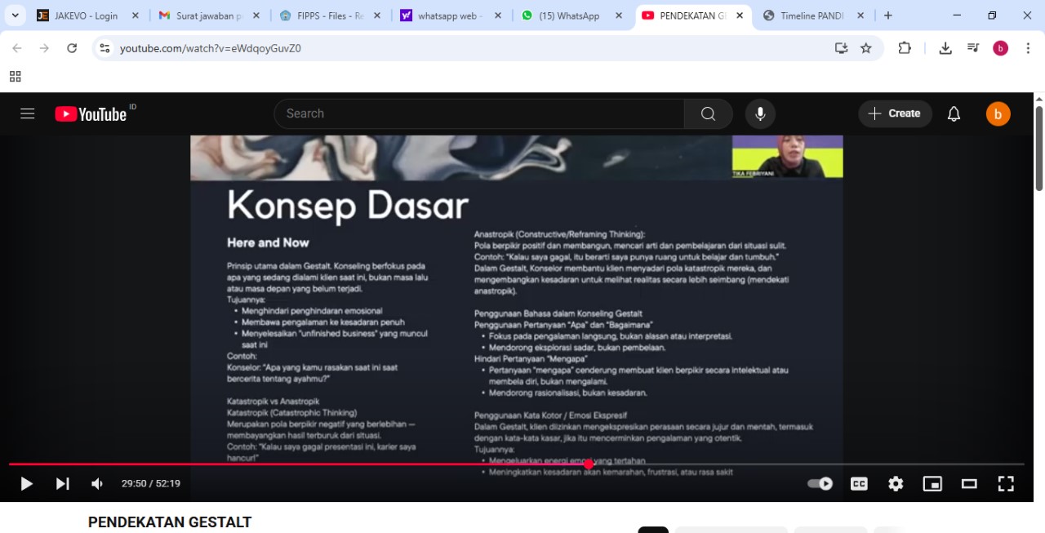Toggle the autoplay switch
Image resolution: width=1045 pixels, height=533 pixels.
point(820,484)
